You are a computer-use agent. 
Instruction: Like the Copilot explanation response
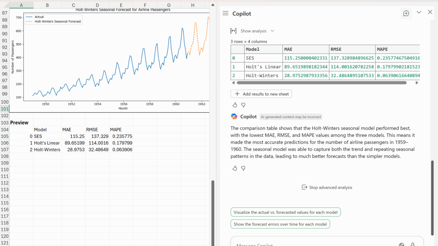pos(235,168)
